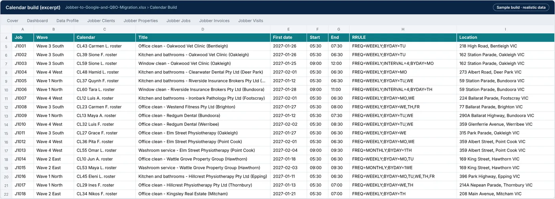Select column D header
Screen dimensions: 555x199
pos(203,29)
